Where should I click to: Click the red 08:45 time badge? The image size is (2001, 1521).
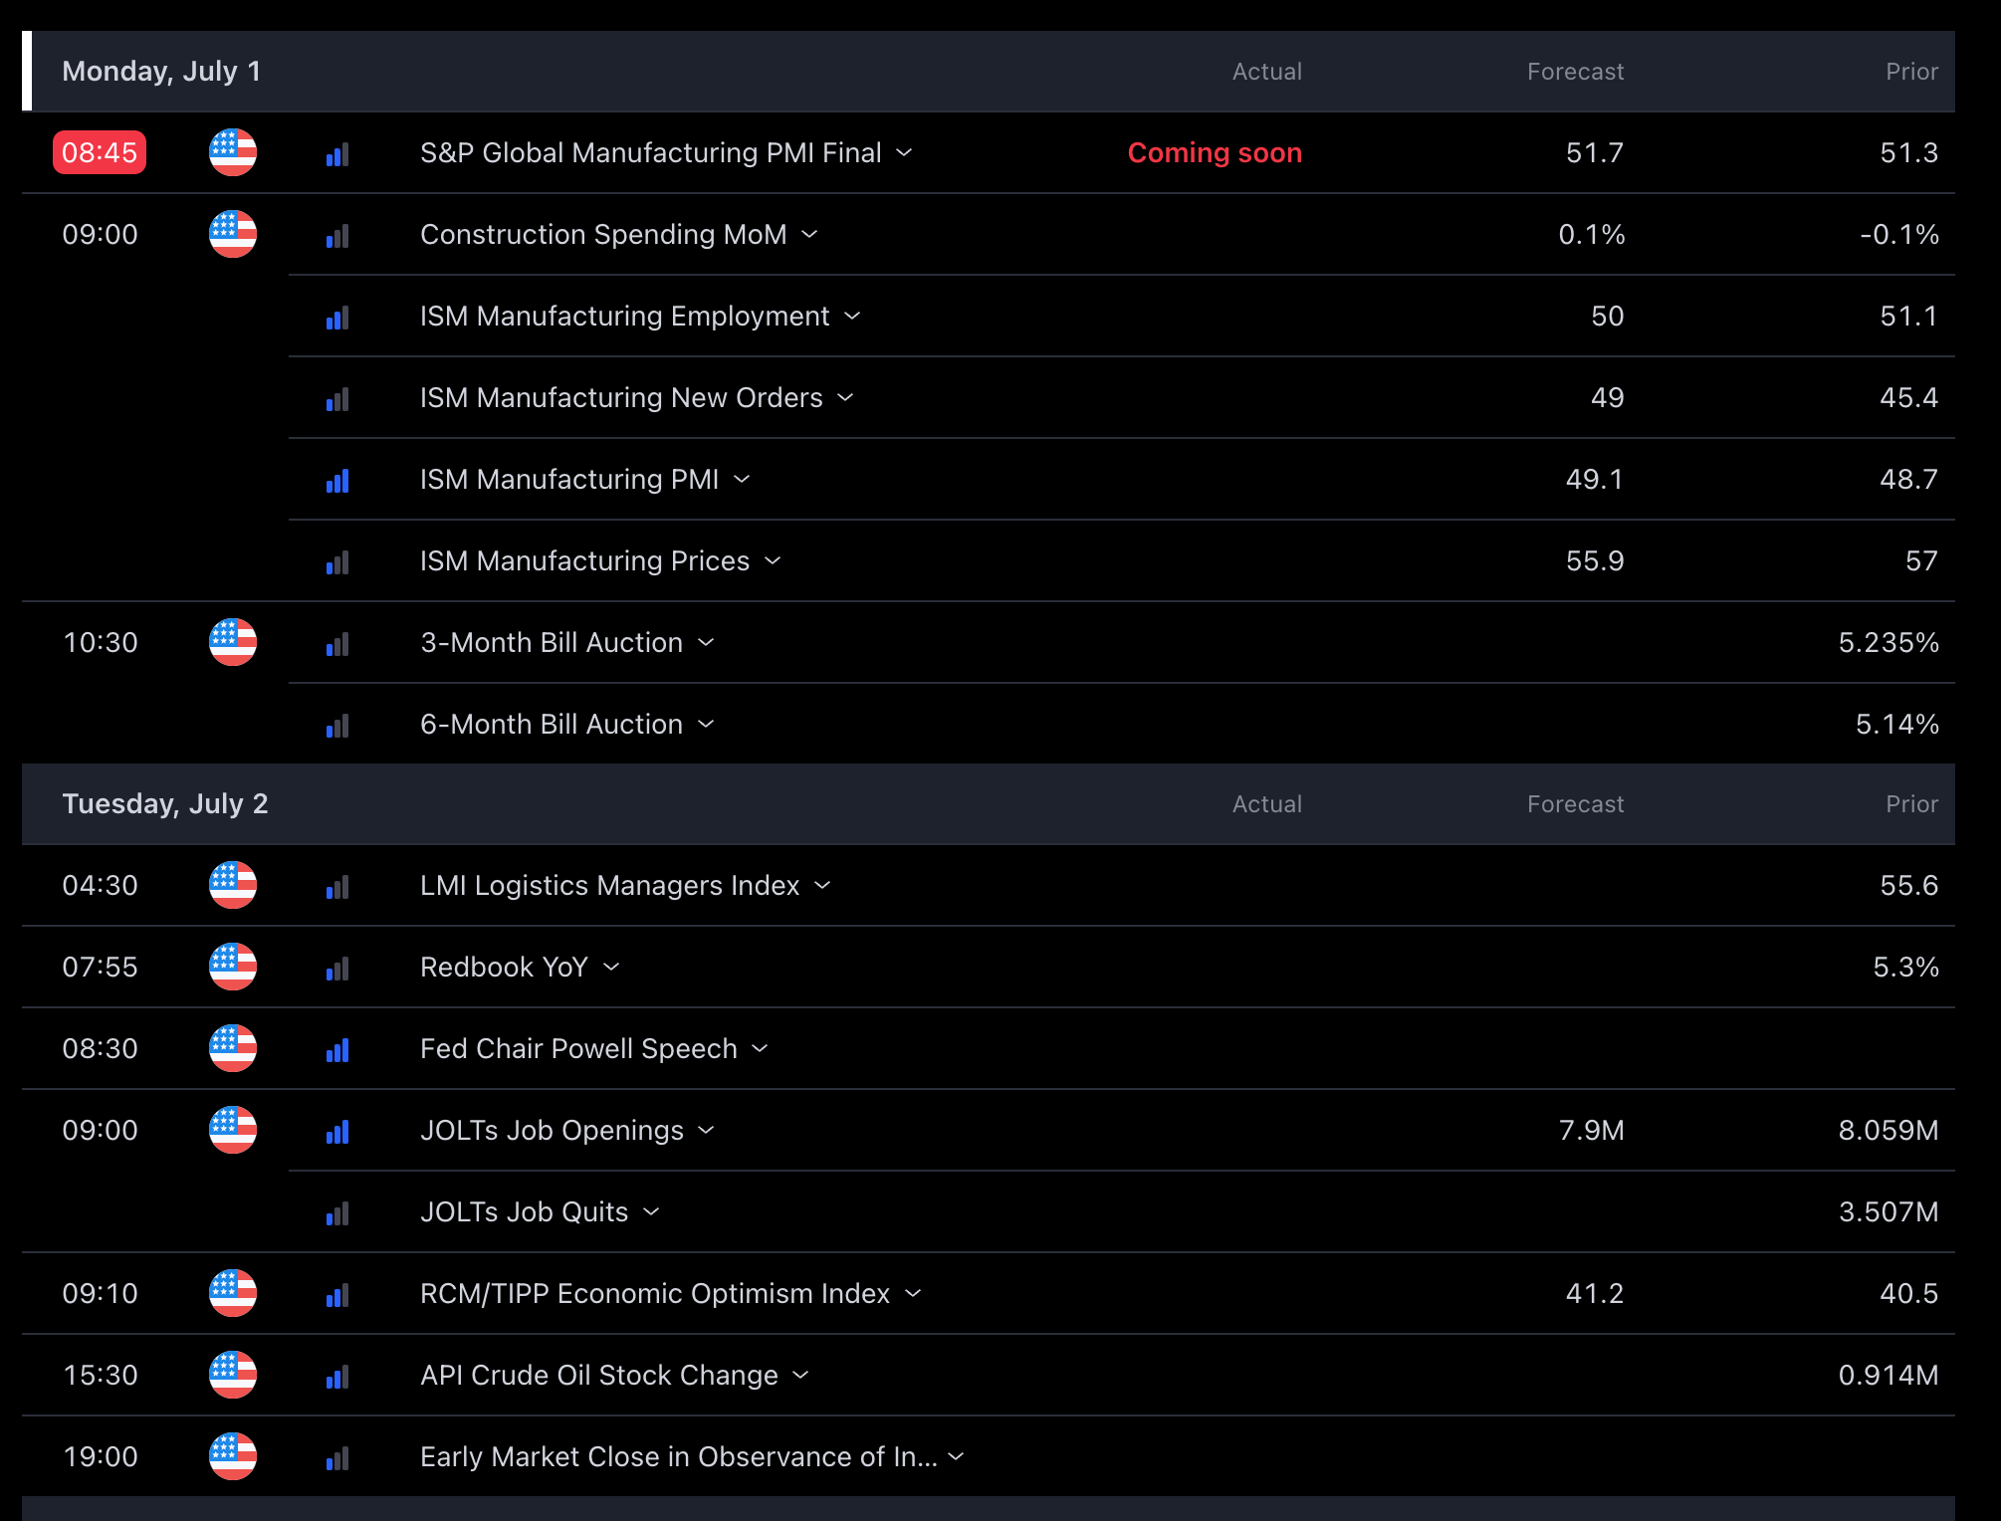coord(100,152)
